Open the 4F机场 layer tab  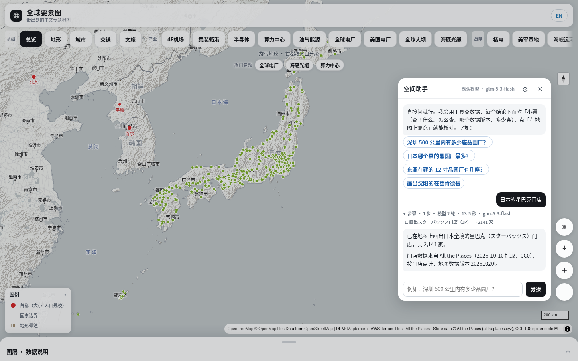point(175,39)
